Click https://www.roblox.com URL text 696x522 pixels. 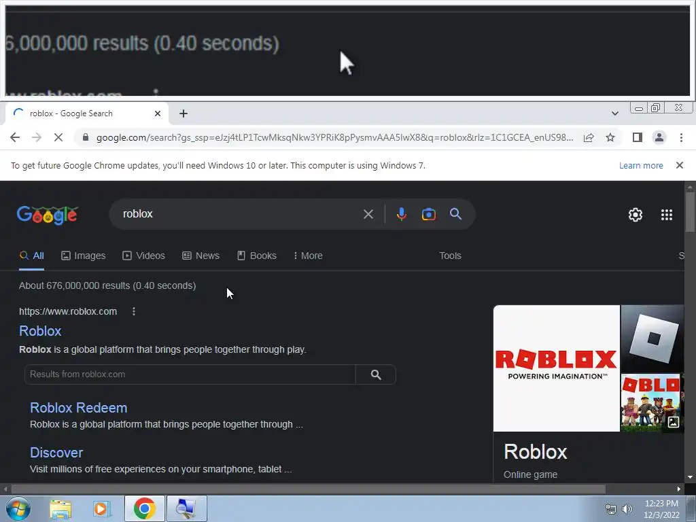pos(68,311)
